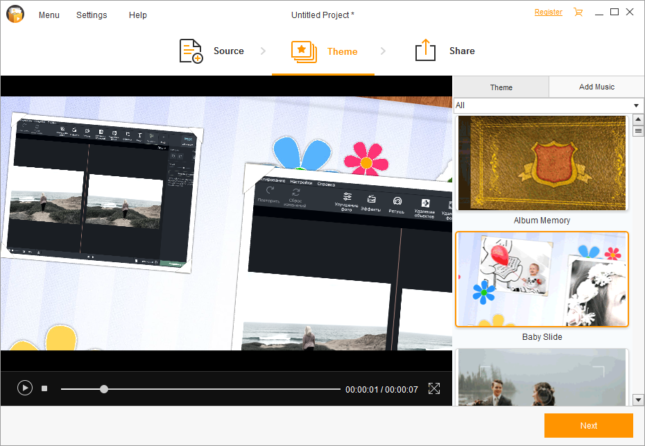Choose the Album Memory theme thumbnail
This screenshot has width=645, height=446.
[x=542, y=163]
